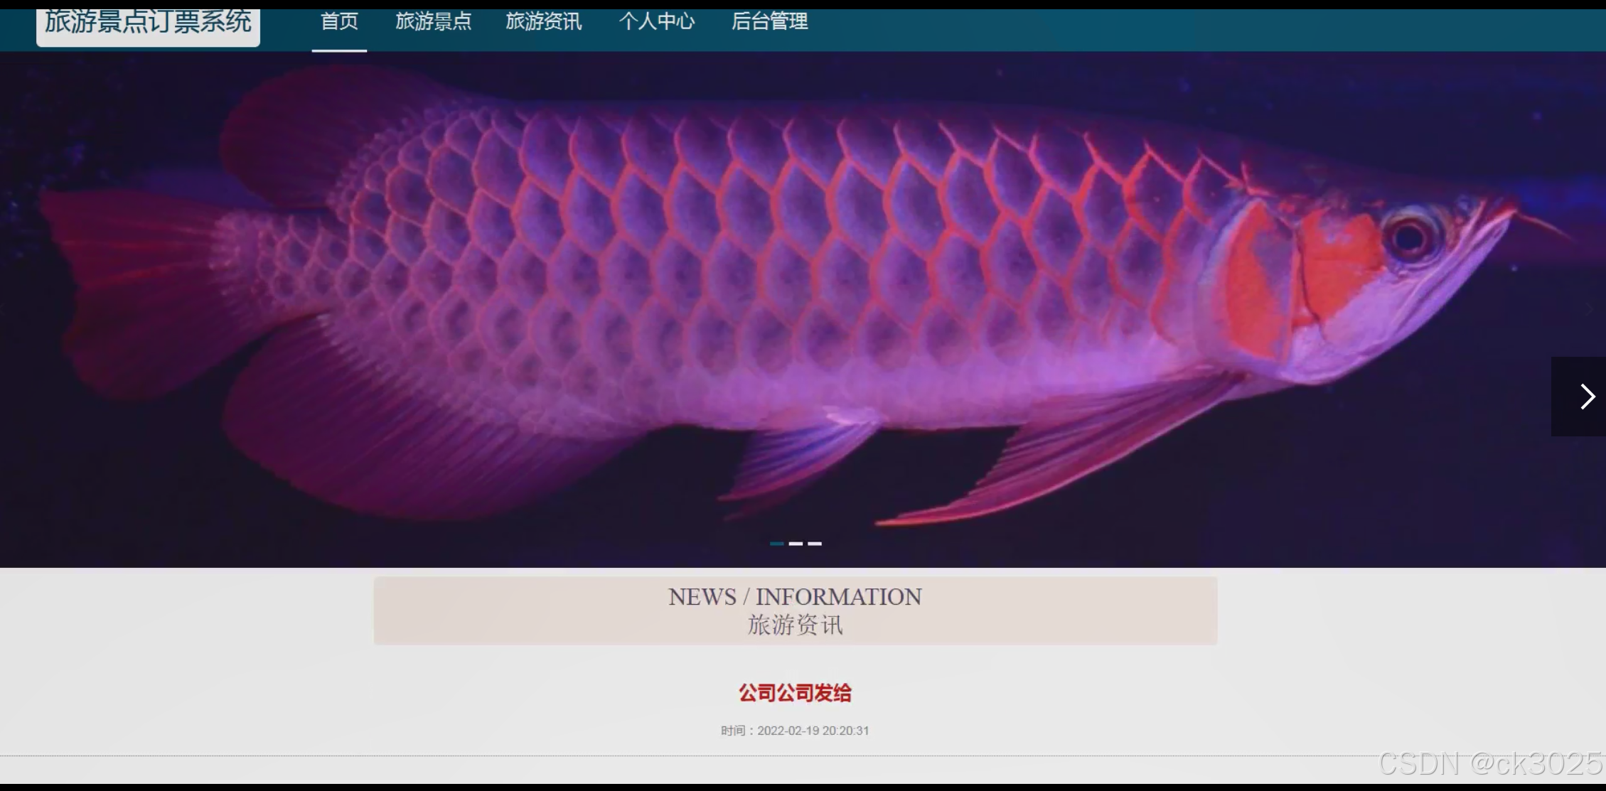Jump to the third carousel indicator

[x=815, y=544]
